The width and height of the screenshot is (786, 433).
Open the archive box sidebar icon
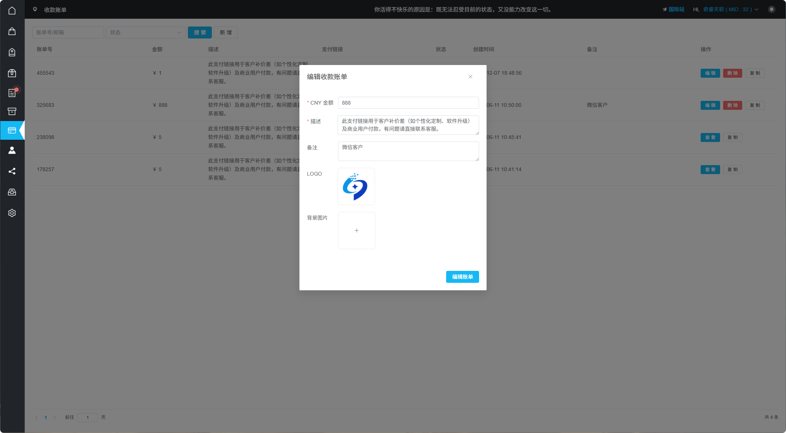(12, 111)
